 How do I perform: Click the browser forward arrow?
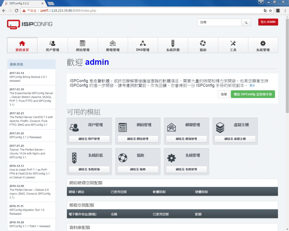click(10, 11)
